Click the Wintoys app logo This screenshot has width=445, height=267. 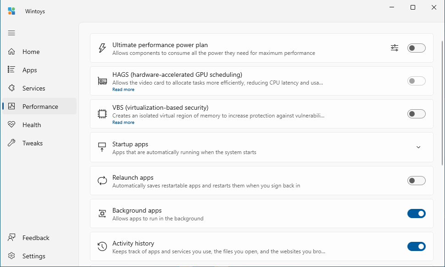tap(11, 11)
